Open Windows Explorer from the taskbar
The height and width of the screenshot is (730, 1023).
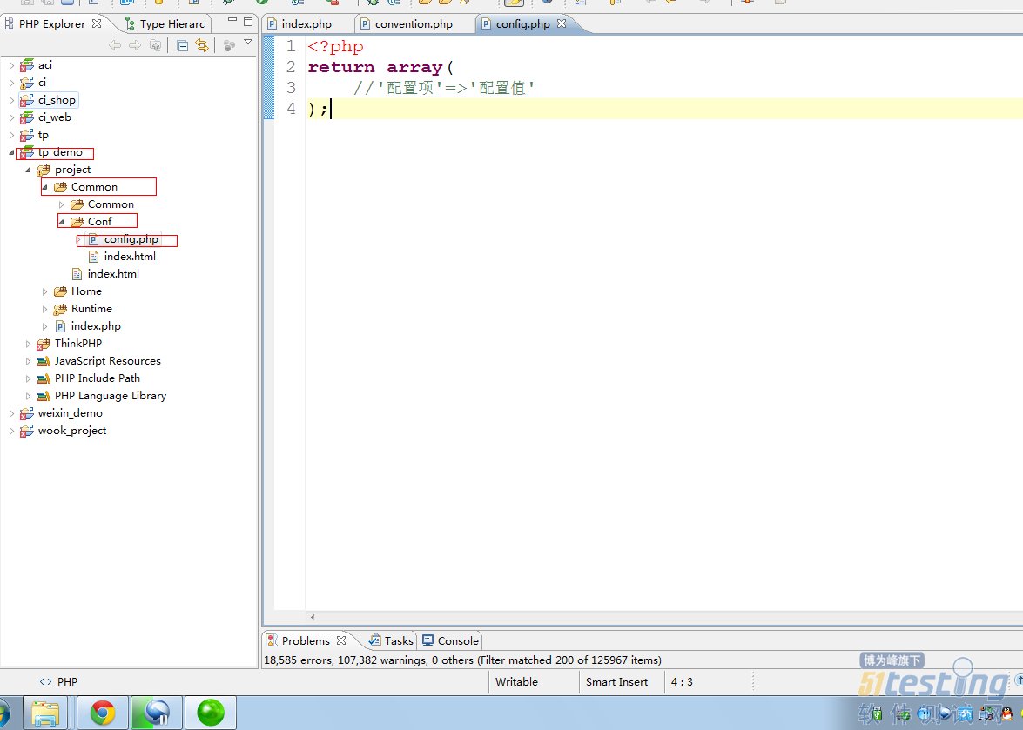[45, 713]
